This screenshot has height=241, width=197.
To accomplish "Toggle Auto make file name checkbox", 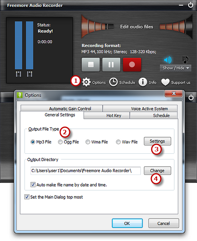I will point(33,184).
